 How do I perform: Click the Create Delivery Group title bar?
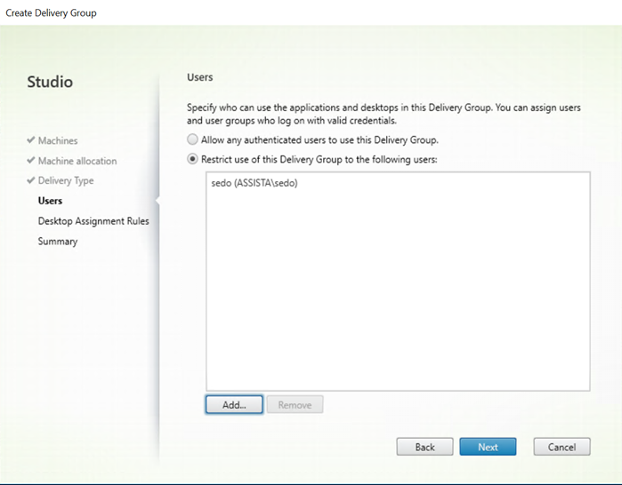[x=311, y=12]
